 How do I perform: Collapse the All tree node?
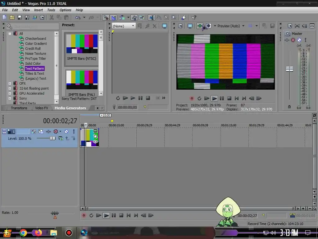[10, 34]
